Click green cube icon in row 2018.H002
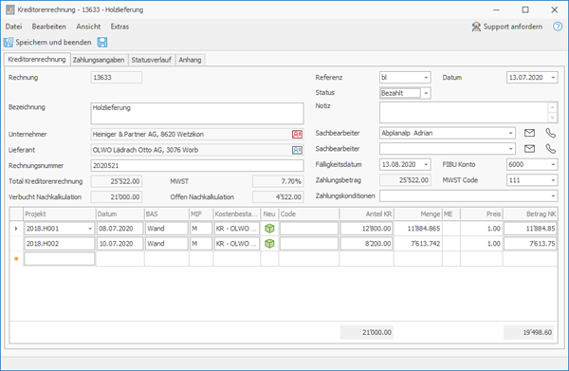 click(x=269, y=244)
